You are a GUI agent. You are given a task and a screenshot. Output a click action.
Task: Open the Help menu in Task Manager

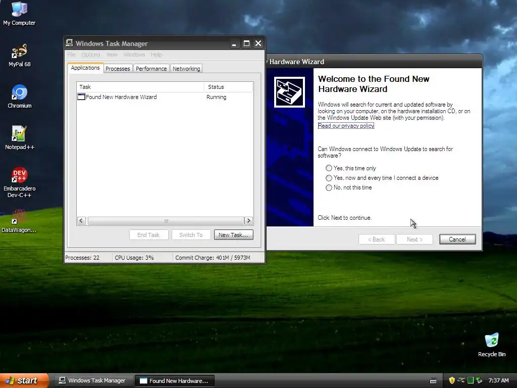point(157,55)
